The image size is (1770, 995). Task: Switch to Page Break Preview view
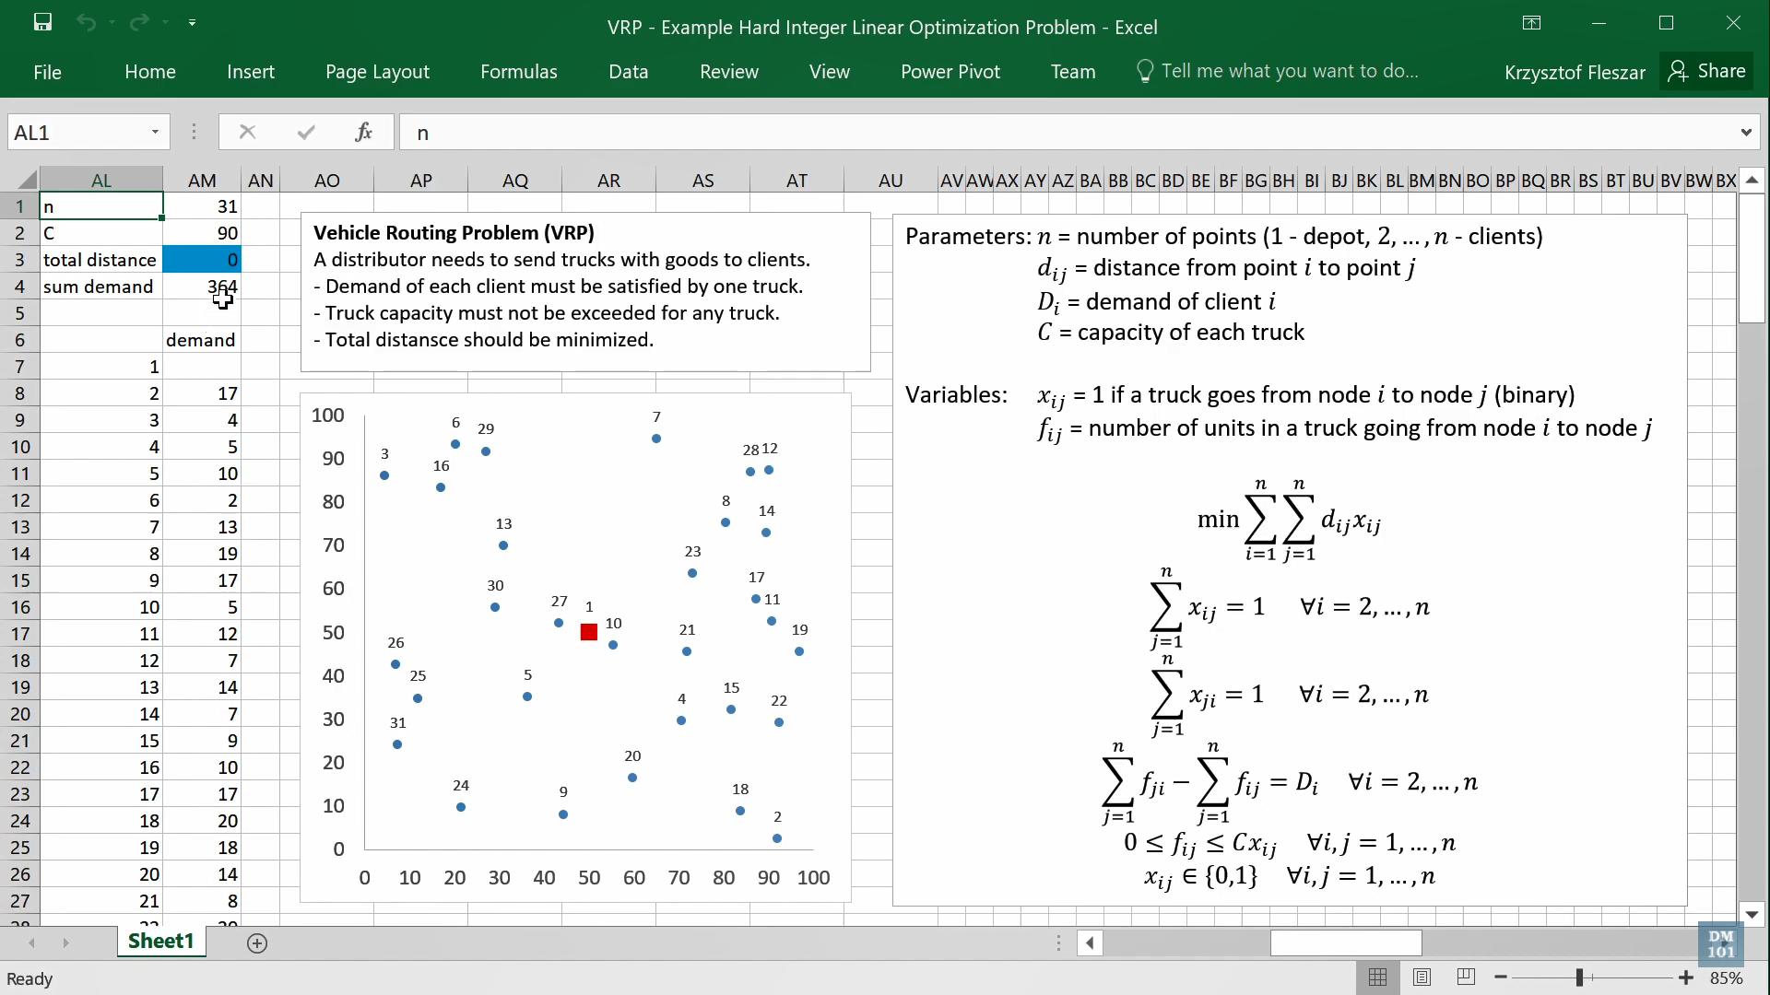(1466, 977)
